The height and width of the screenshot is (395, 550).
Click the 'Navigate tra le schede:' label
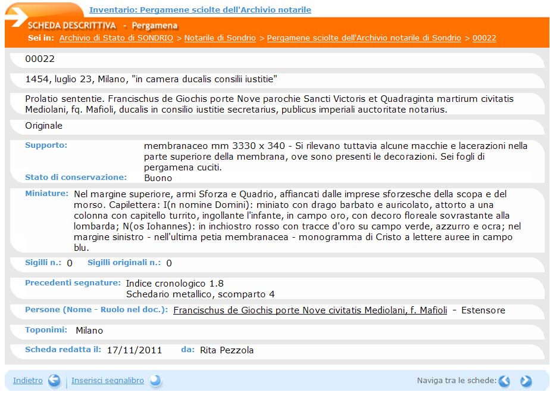point(457,381)
